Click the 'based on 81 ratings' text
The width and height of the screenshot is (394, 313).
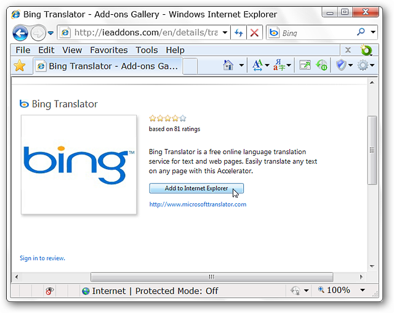(174, 129)
